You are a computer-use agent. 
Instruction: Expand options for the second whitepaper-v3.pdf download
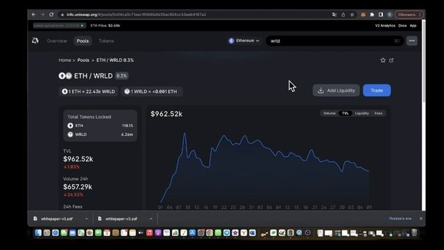(x=151, y=219)
